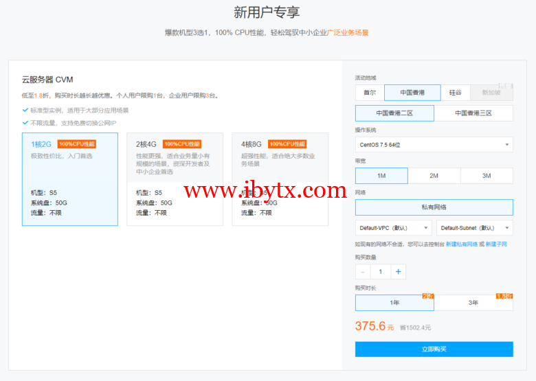
Task: Select the 2核4G server plan card
Action: click(x=175, y=178)
